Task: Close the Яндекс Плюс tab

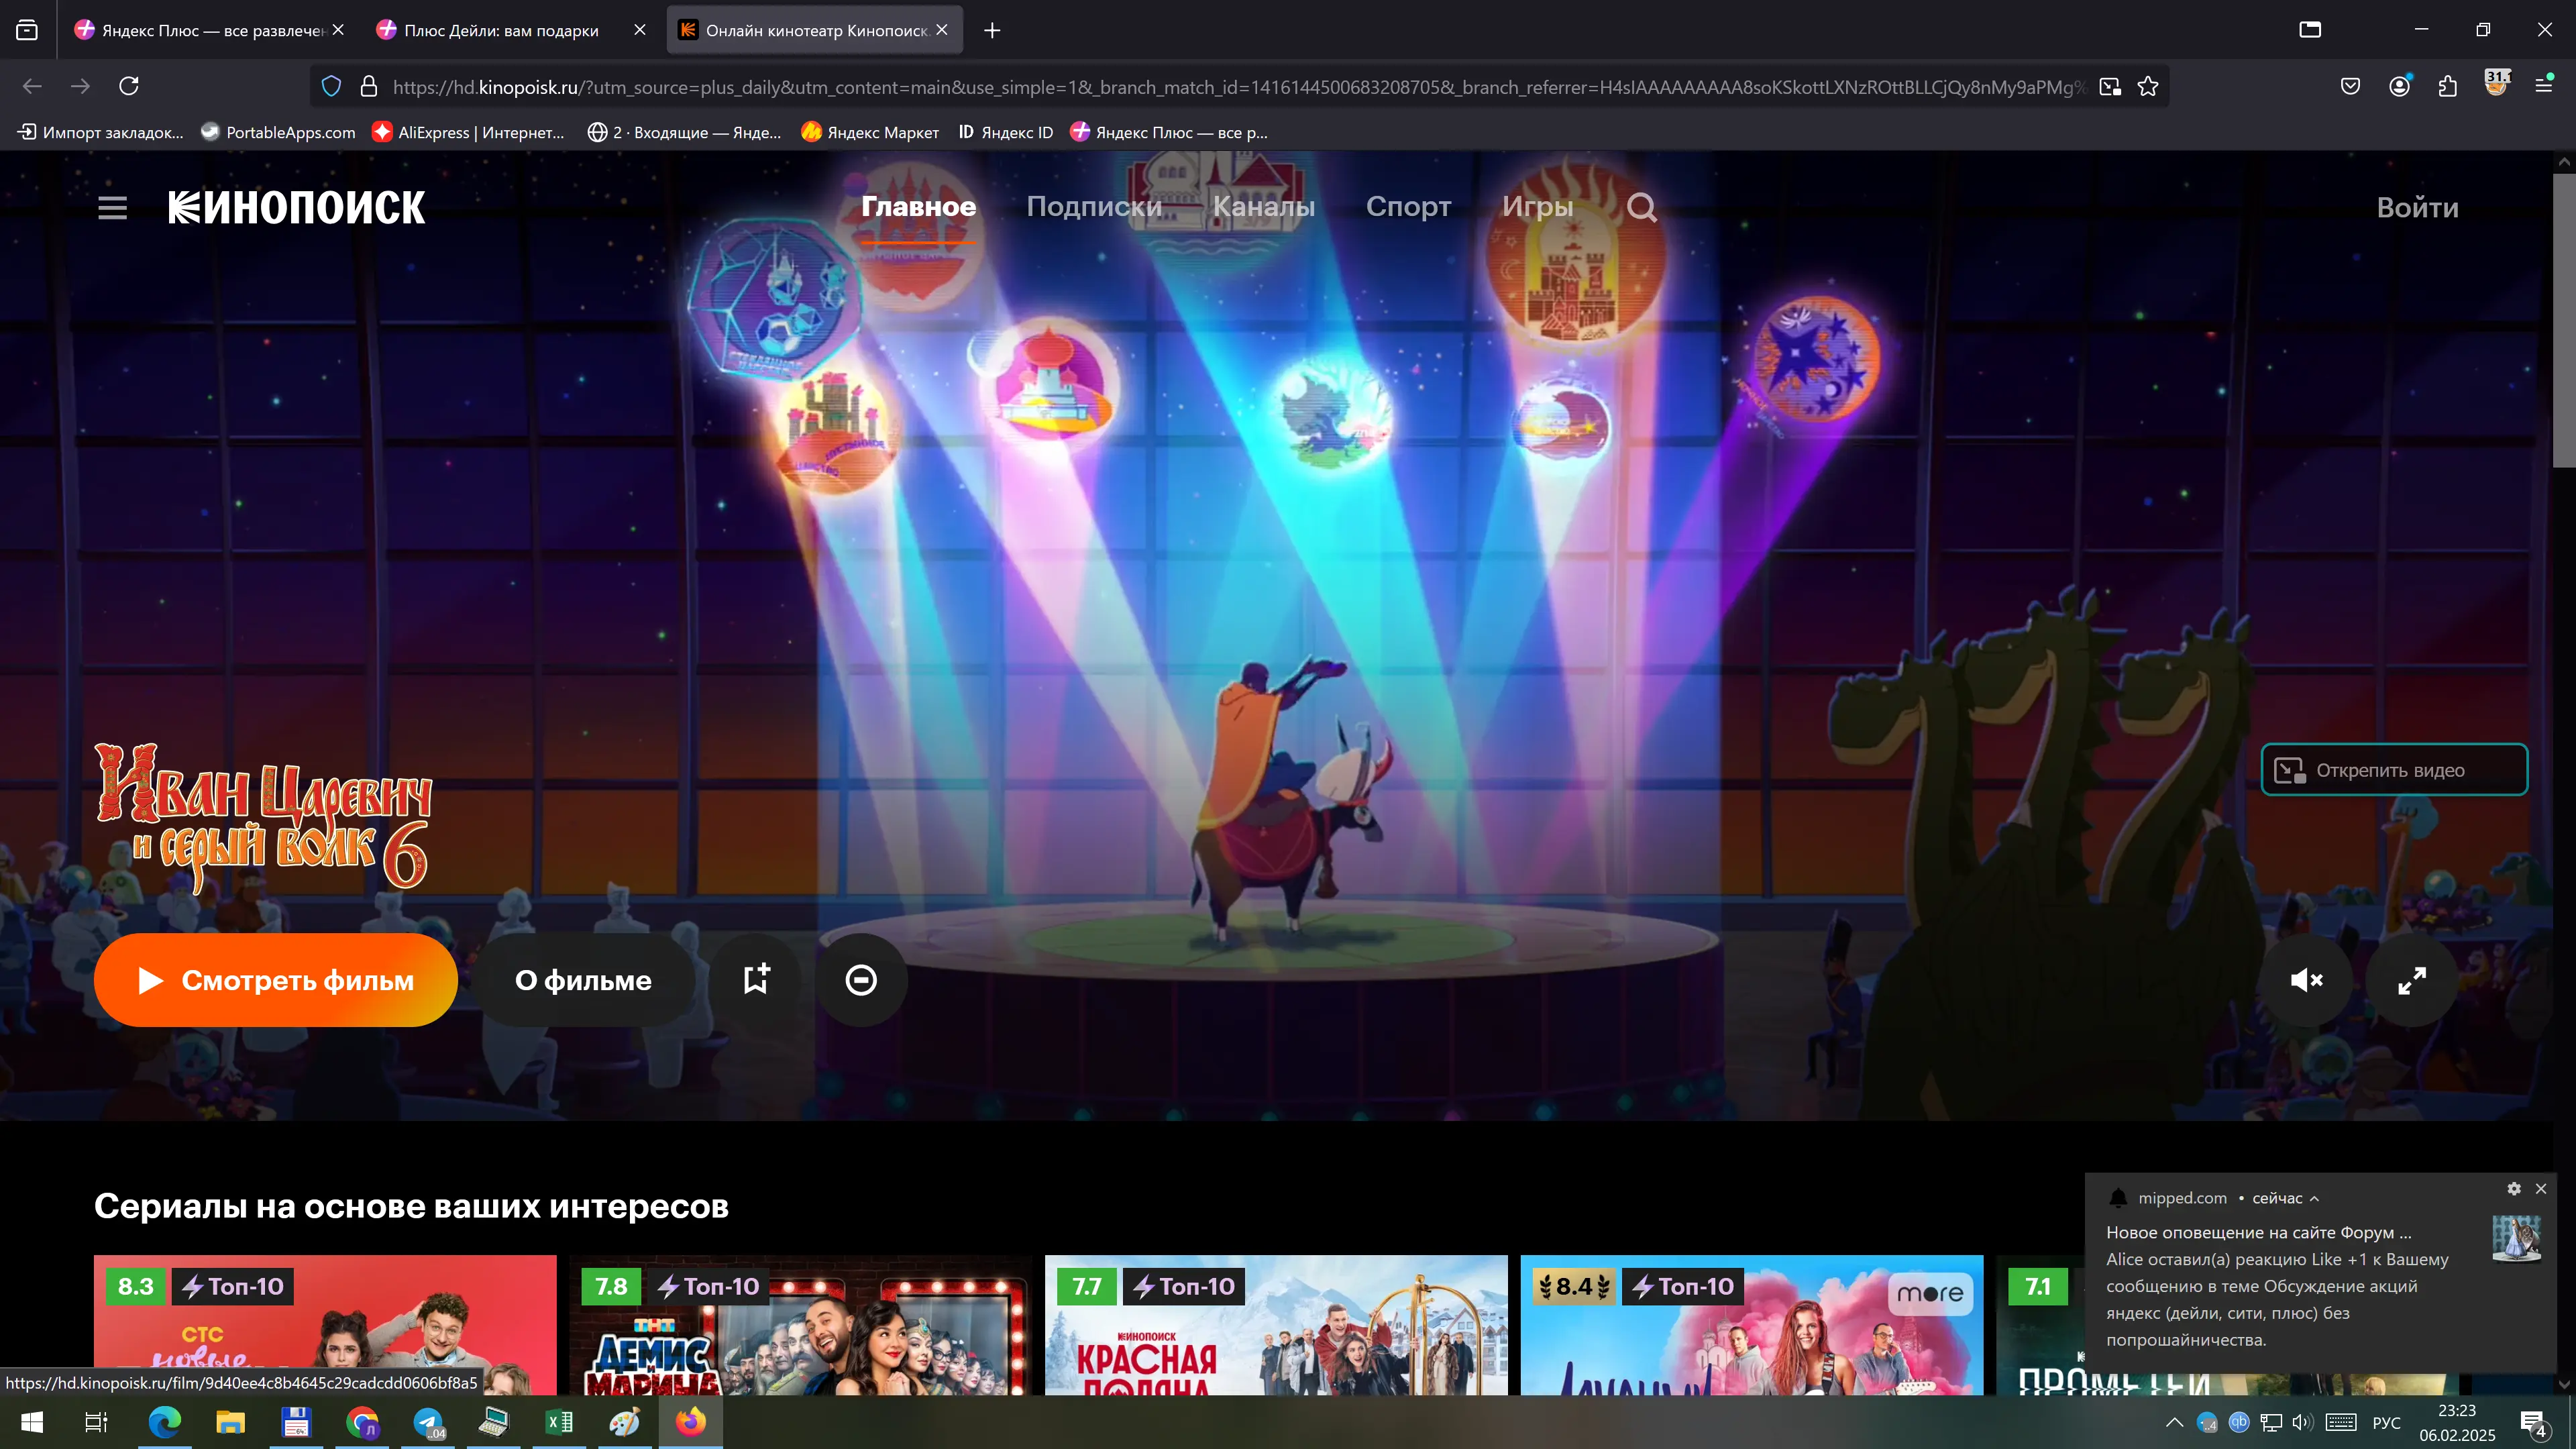Action: [339, 30]
